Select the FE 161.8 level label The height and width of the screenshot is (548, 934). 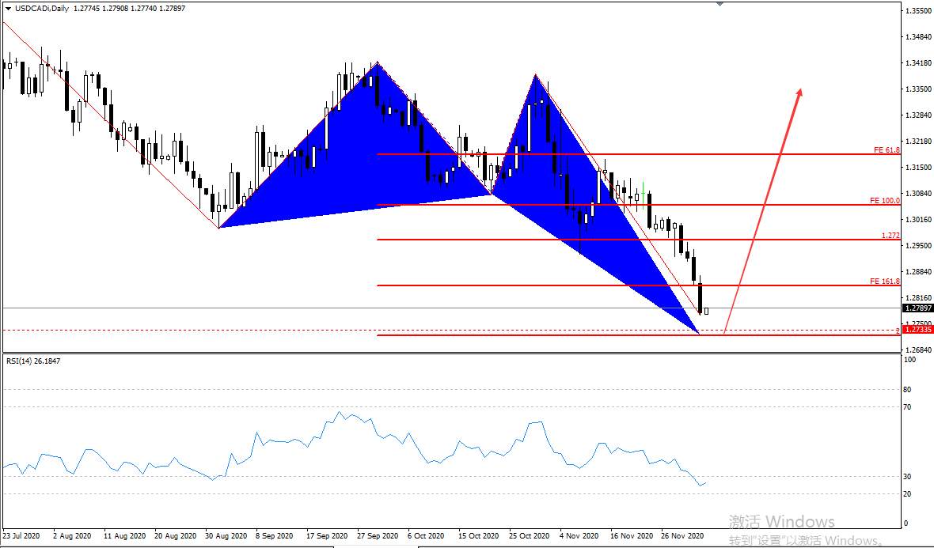tap(885, 282)
